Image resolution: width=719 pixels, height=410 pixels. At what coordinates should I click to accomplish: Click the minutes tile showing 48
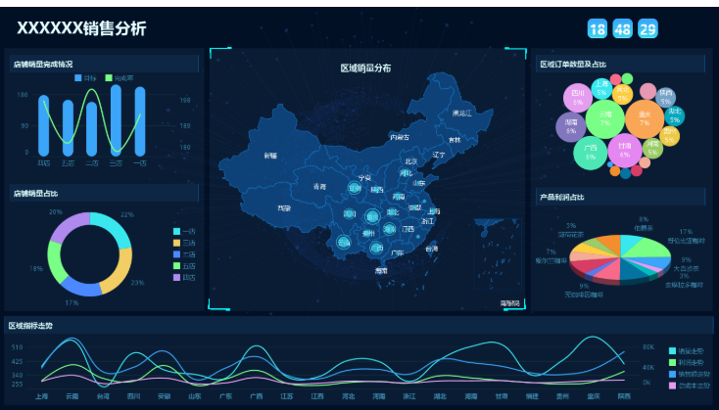click(x=622, y=28)
